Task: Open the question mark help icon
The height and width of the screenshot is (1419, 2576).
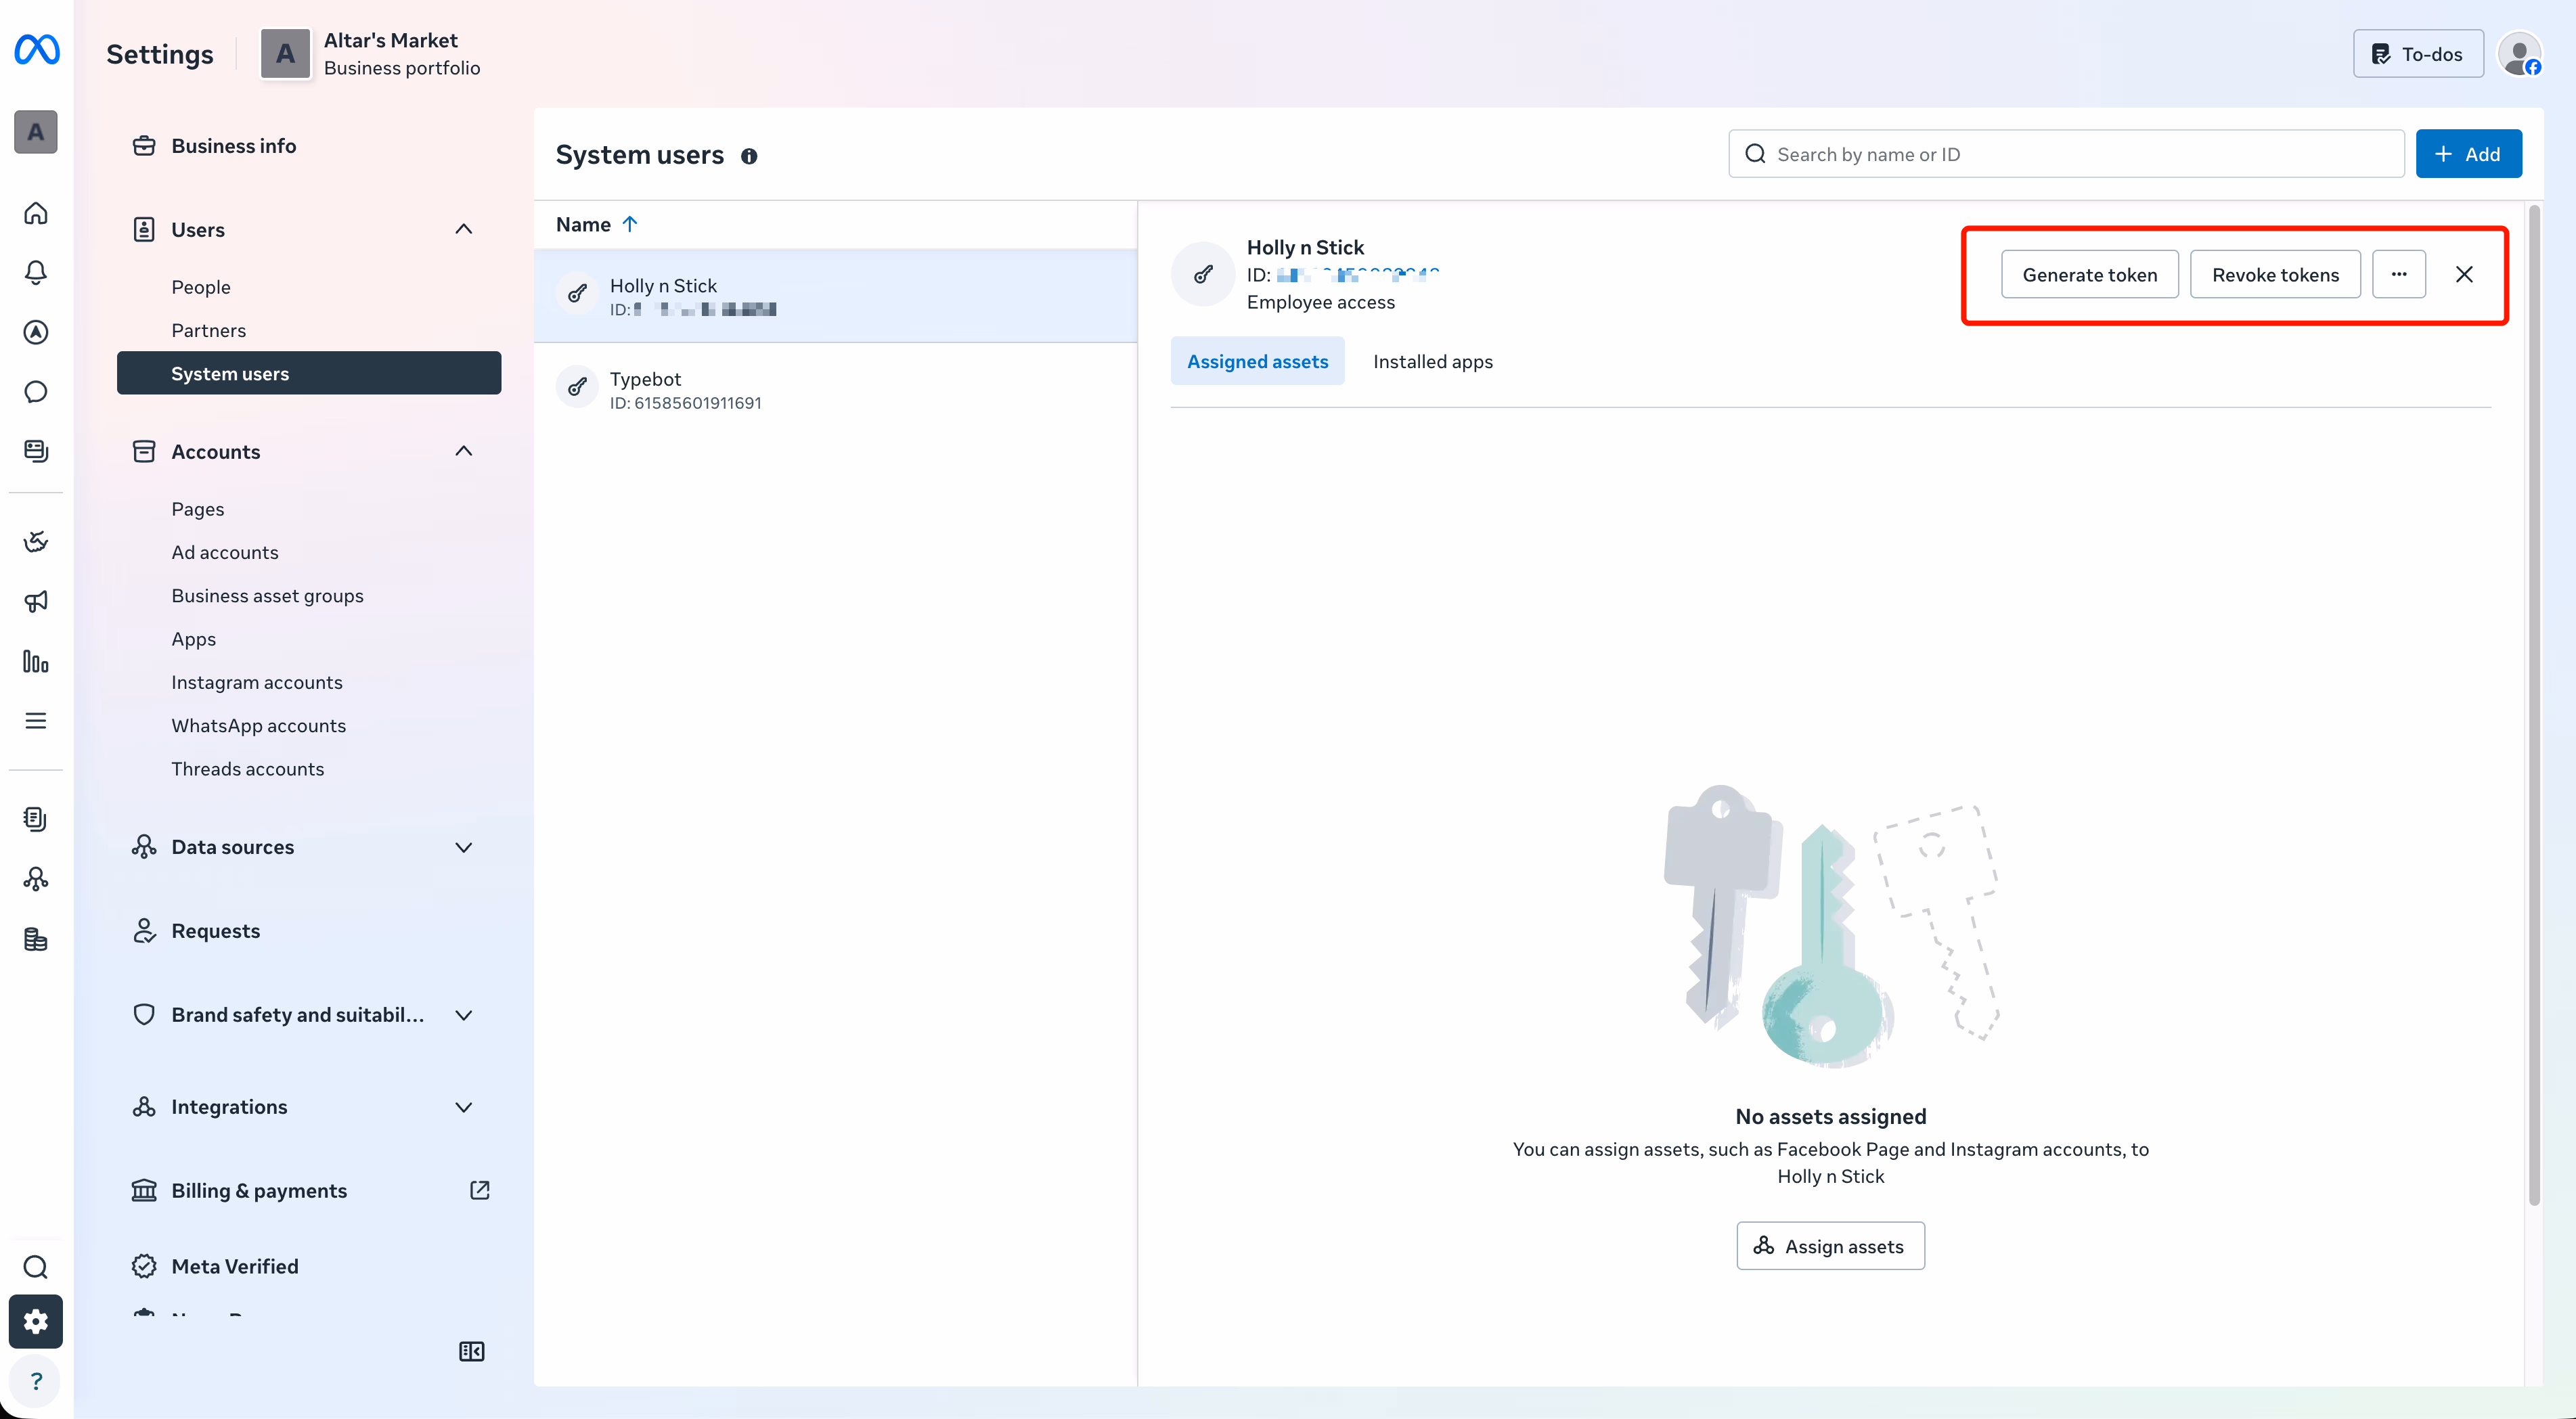Action: click(x=36, y=1380)
